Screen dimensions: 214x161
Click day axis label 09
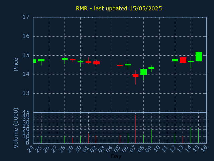click(x=148, y=149)
